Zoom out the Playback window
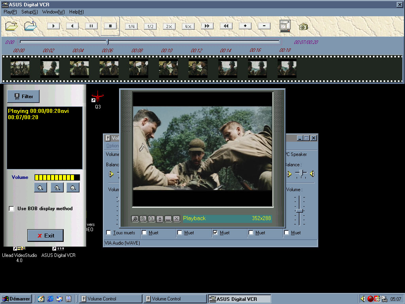The width and height of the screenshot is (405, 304). pyautogui.click(x=151, y=219)
